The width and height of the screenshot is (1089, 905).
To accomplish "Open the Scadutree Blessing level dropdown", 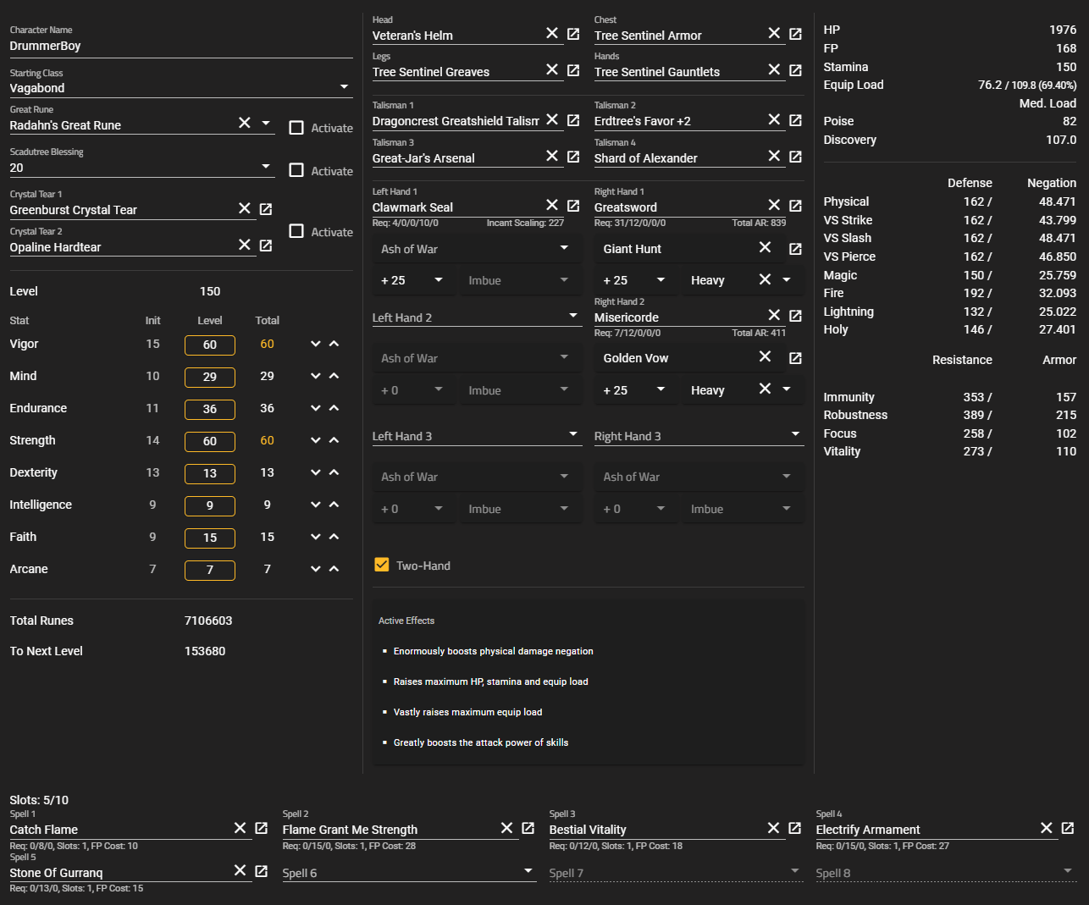I will pos(266,167).
